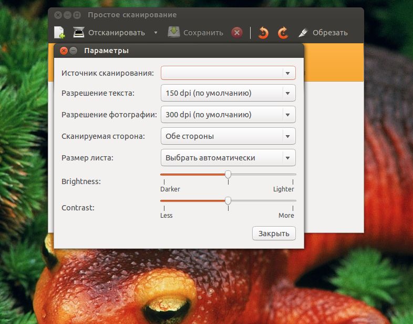Click the Обрезать label in toolbar

tap(330, 33)
